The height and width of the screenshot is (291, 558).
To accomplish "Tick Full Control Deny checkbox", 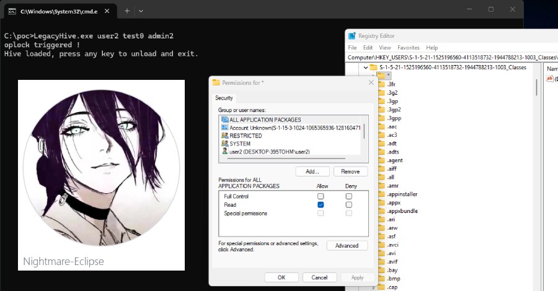I will (x=348, y=196).
